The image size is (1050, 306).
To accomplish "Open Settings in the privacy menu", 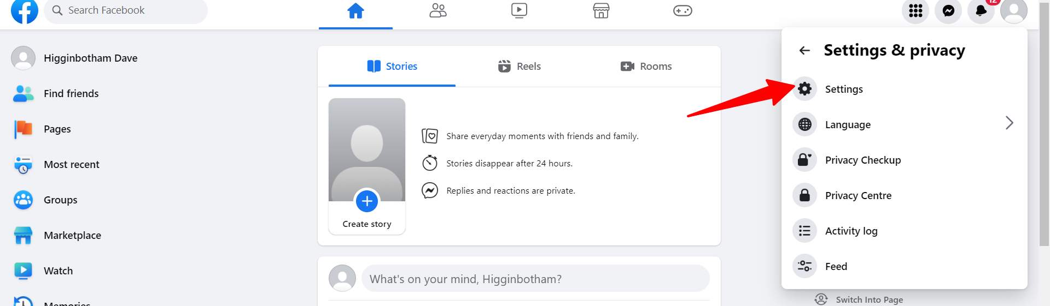I will 843,89.
